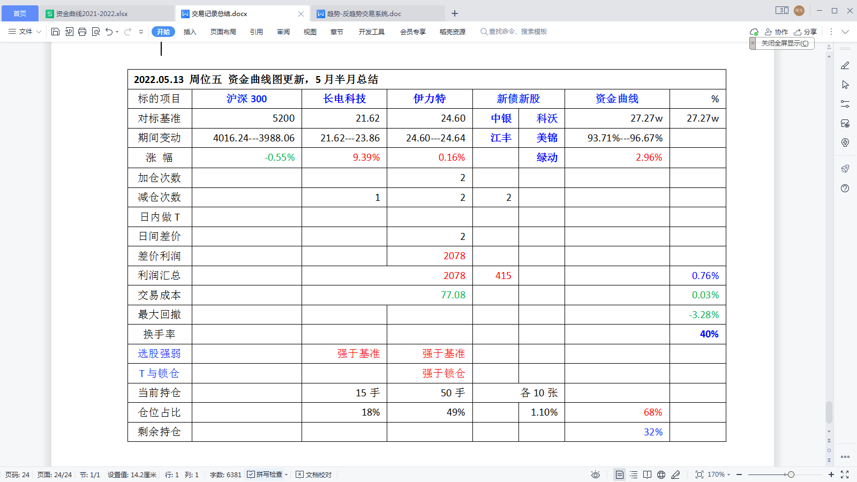The height and width of the screenshot is (482, 857).
Task: Click 关闭全屏显示 exit fullscreen button
Action: click(785, 43)
